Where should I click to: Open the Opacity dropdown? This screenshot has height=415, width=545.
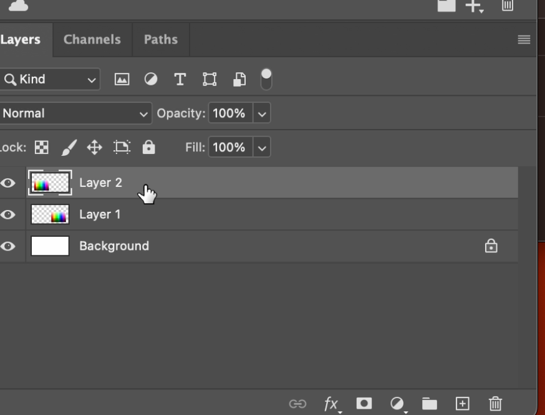point(261,113)
